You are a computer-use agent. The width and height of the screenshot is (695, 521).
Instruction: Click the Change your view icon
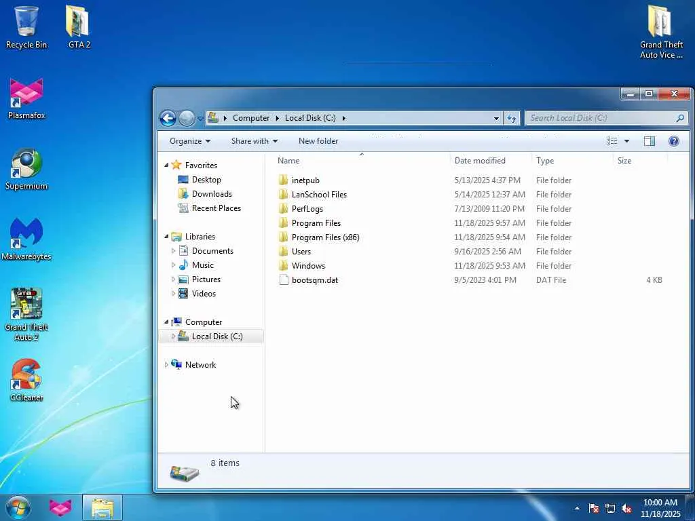click(x=612, y=141)
